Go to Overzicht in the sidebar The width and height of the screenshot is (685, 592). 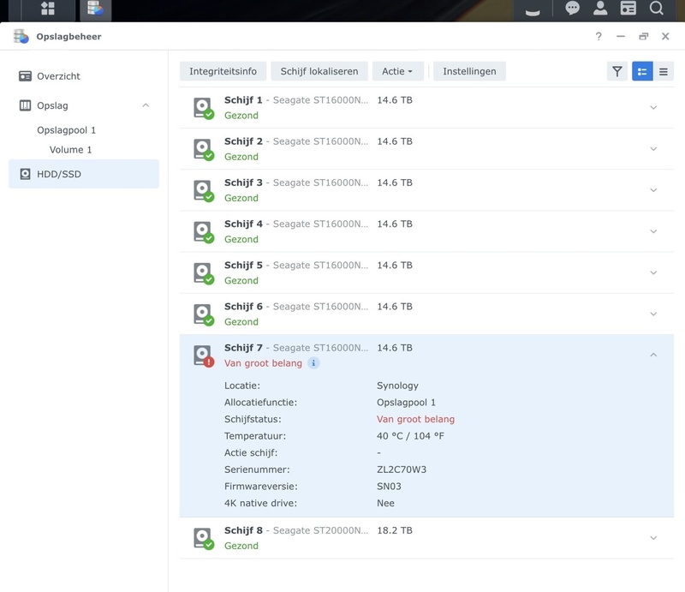coord(58,76)
